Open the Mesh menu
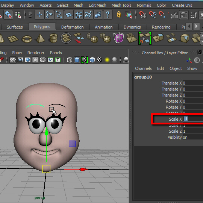The image size is (203, 203). [78, 5]
